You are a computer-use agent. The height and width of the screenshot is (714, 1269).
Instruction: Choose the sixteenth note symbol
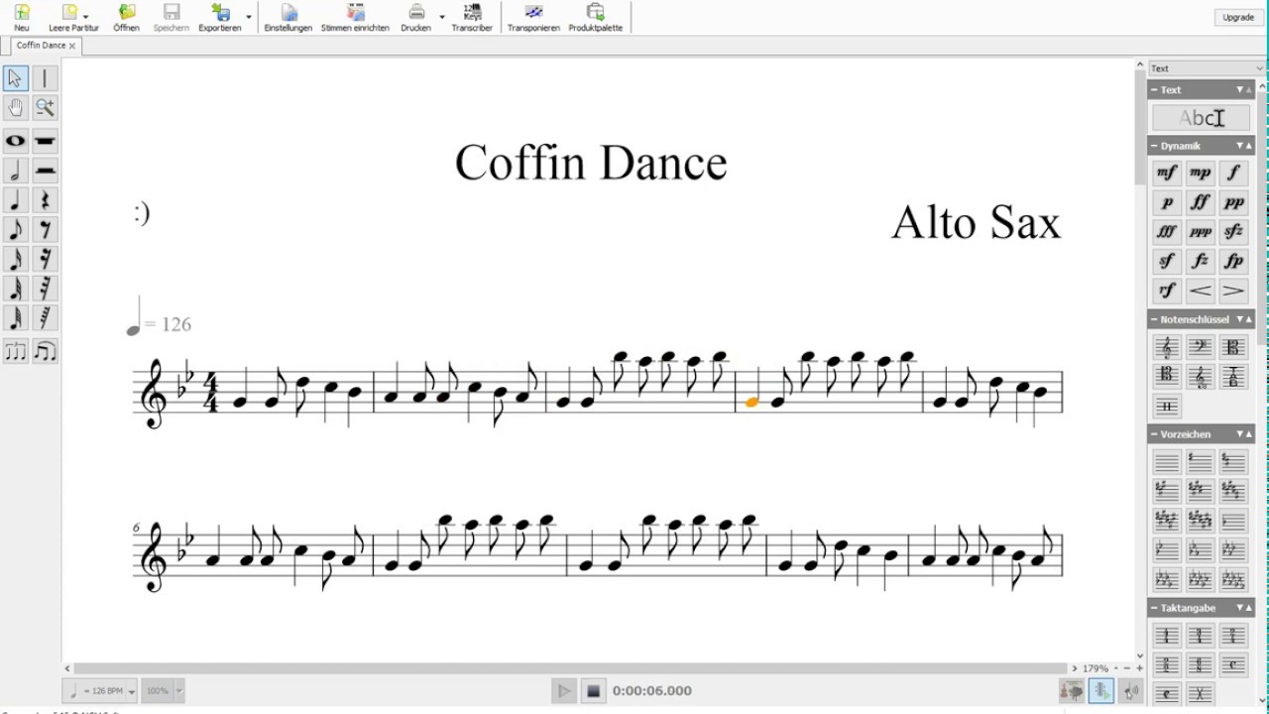point(15,260)
